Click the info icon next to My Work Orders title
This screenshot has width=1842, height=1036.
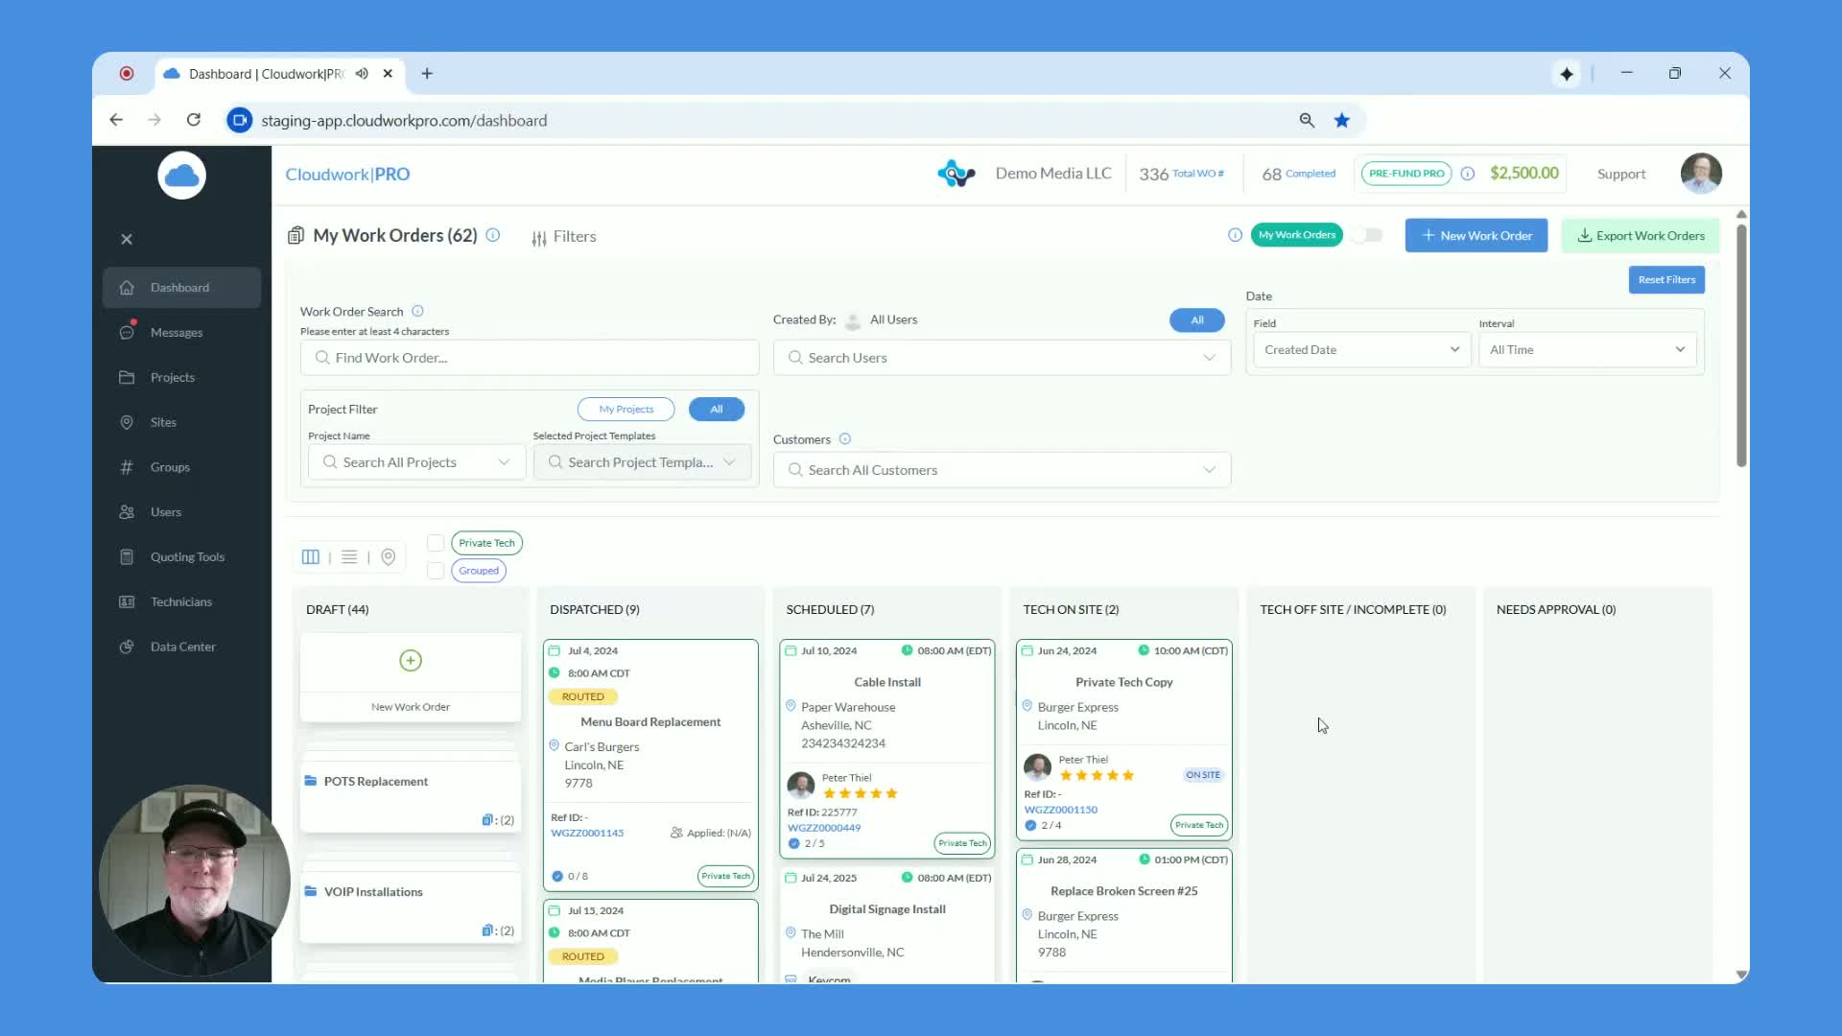tap(493, 235)
